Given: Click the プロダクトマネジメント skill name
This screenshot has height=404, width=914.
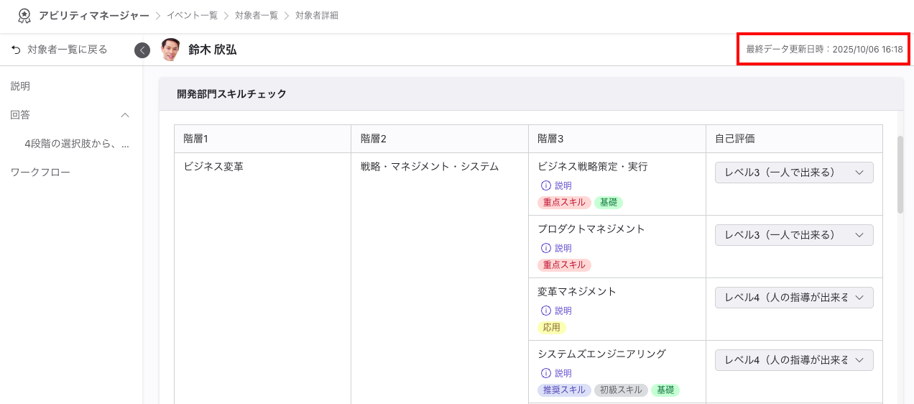Looking at the screenshot, I should point(591,229).
